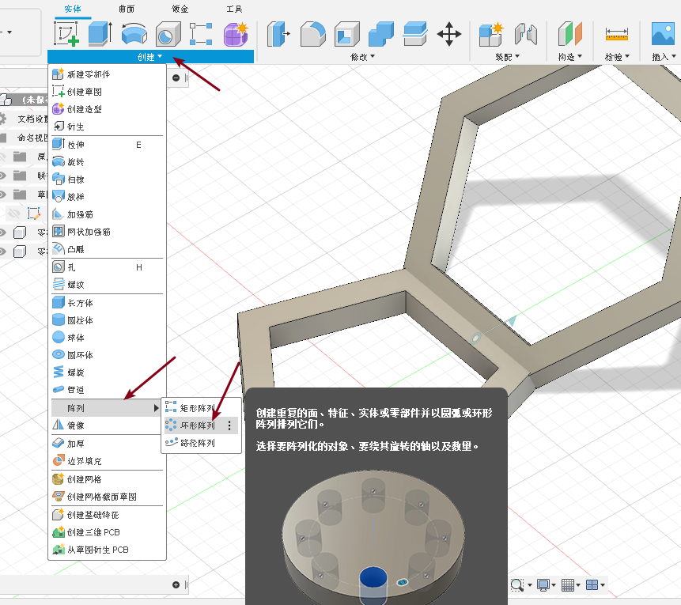Open the display settings dropdown arrow

pos(554,585)
